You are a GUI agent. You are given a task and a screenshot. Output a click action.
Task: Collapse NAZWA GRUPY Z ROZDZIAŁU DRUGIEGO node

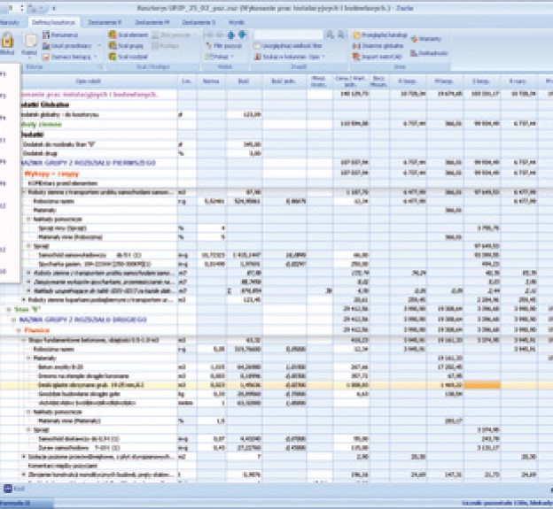click(14, 320)
